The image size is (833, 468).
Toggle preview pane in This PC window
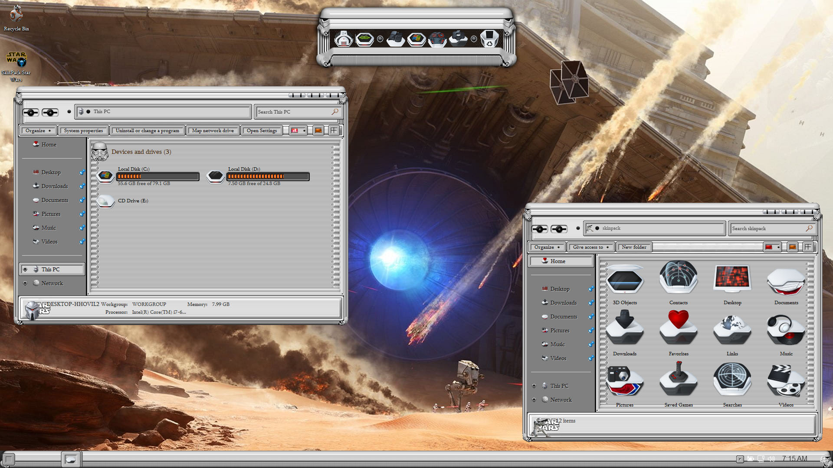point(318,130)
